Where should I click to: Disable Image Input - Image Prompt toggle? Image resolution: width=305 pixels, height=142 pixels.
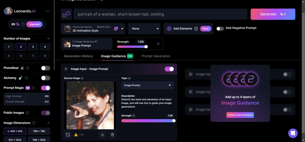coord(169,69)
